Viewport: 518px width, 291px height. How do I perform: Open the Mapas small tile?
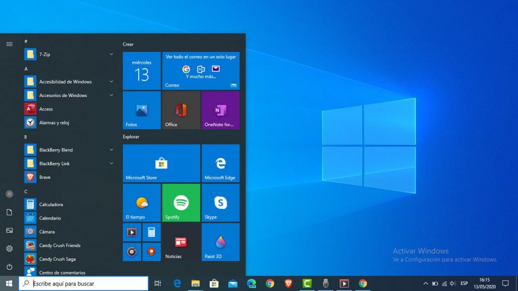point(151,252)
